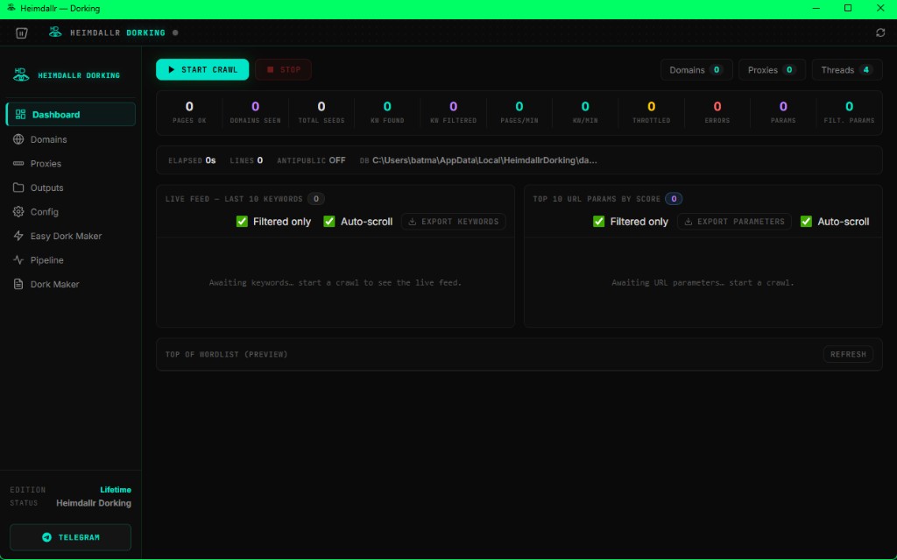Go to the Domains section
The image size is (897, 560).
point(70,139)
